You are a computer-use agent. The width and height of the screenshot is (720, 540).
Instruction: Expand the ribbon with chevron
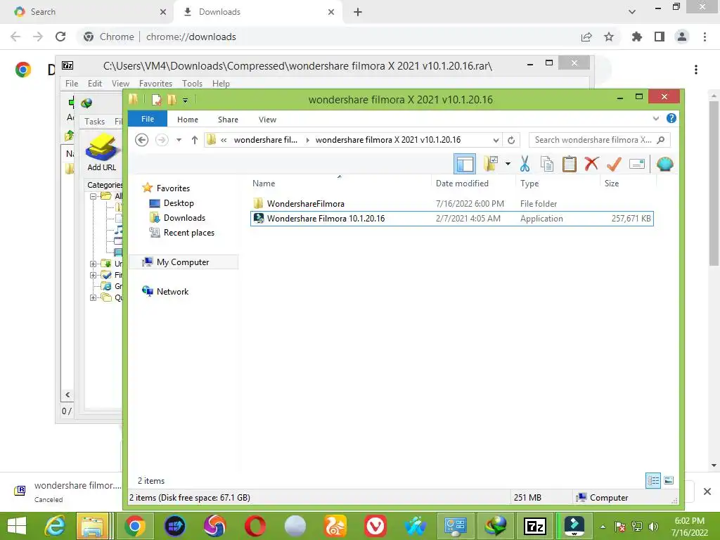pos(656,118)
